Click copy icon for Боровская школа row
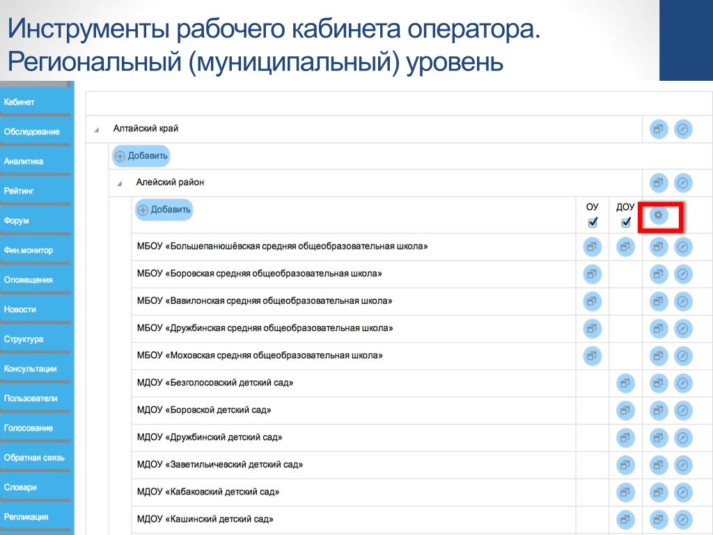713x535 pixels. click(658, 274)
